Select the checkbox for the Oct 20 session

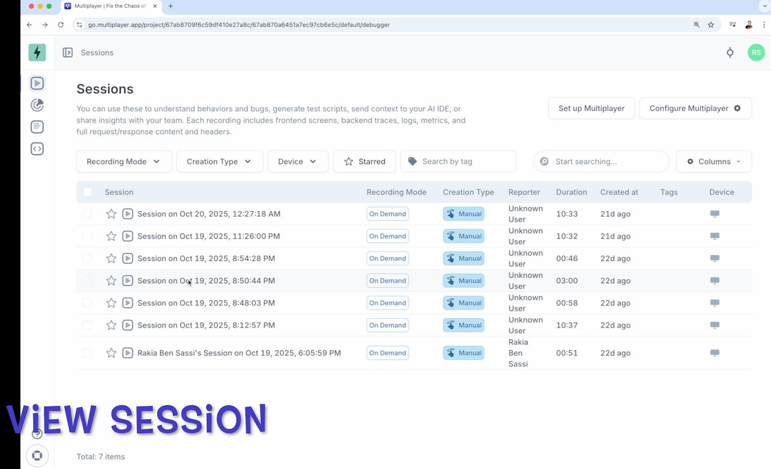click(x=87, y=214)
